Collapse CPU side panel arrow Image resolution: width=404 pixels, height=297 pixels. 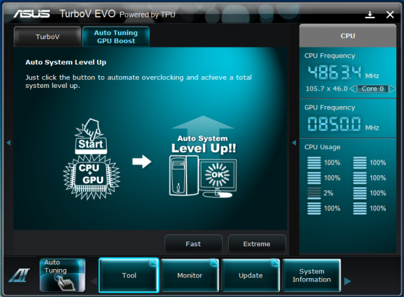click(294, 143)
